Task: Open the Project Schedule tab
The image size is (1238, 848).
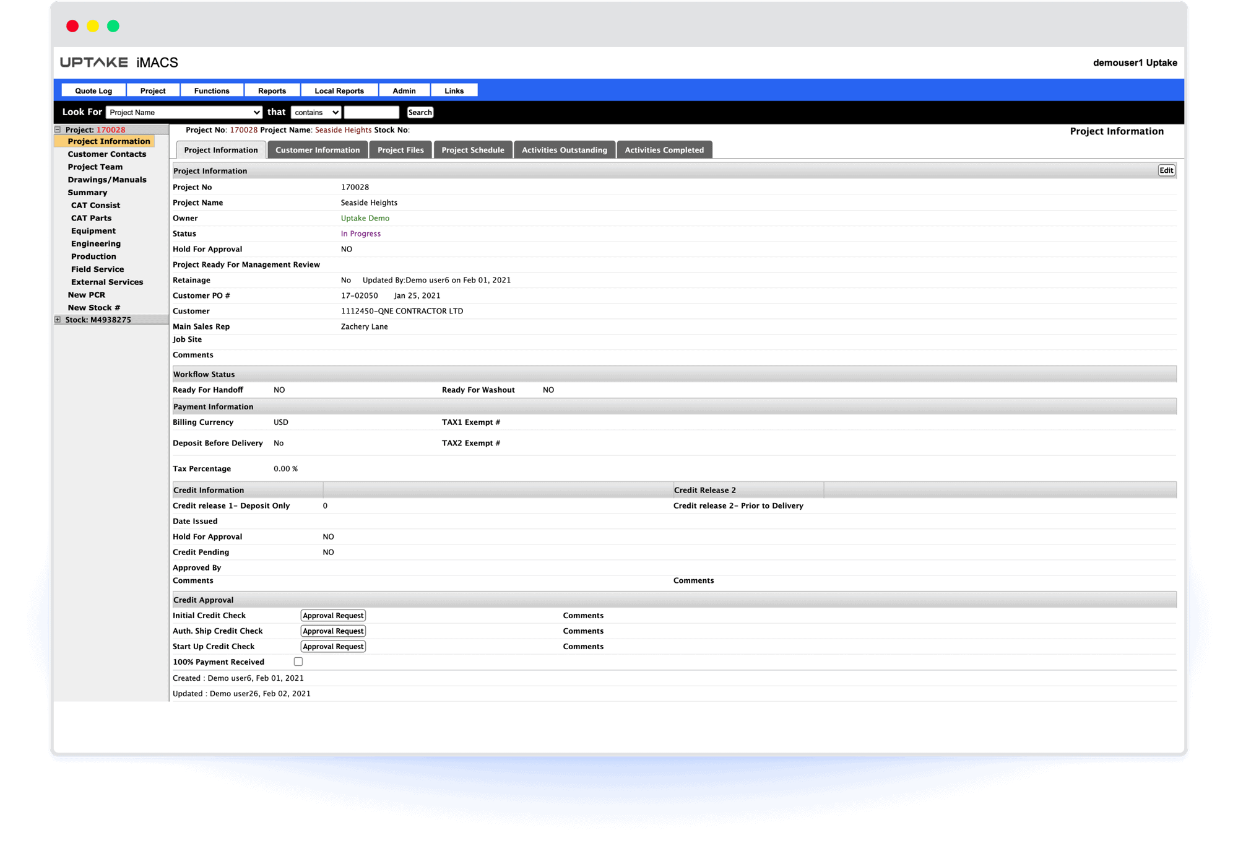Action: tap(473, 150)
